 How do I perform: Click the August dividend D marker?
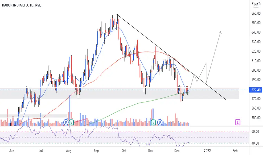[66, 122]
